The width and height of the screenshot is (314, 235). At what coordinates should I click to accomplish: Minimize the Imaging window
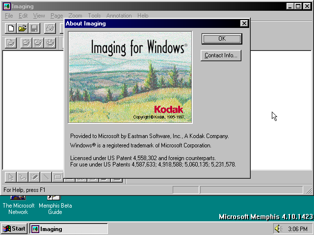point(290,6)
